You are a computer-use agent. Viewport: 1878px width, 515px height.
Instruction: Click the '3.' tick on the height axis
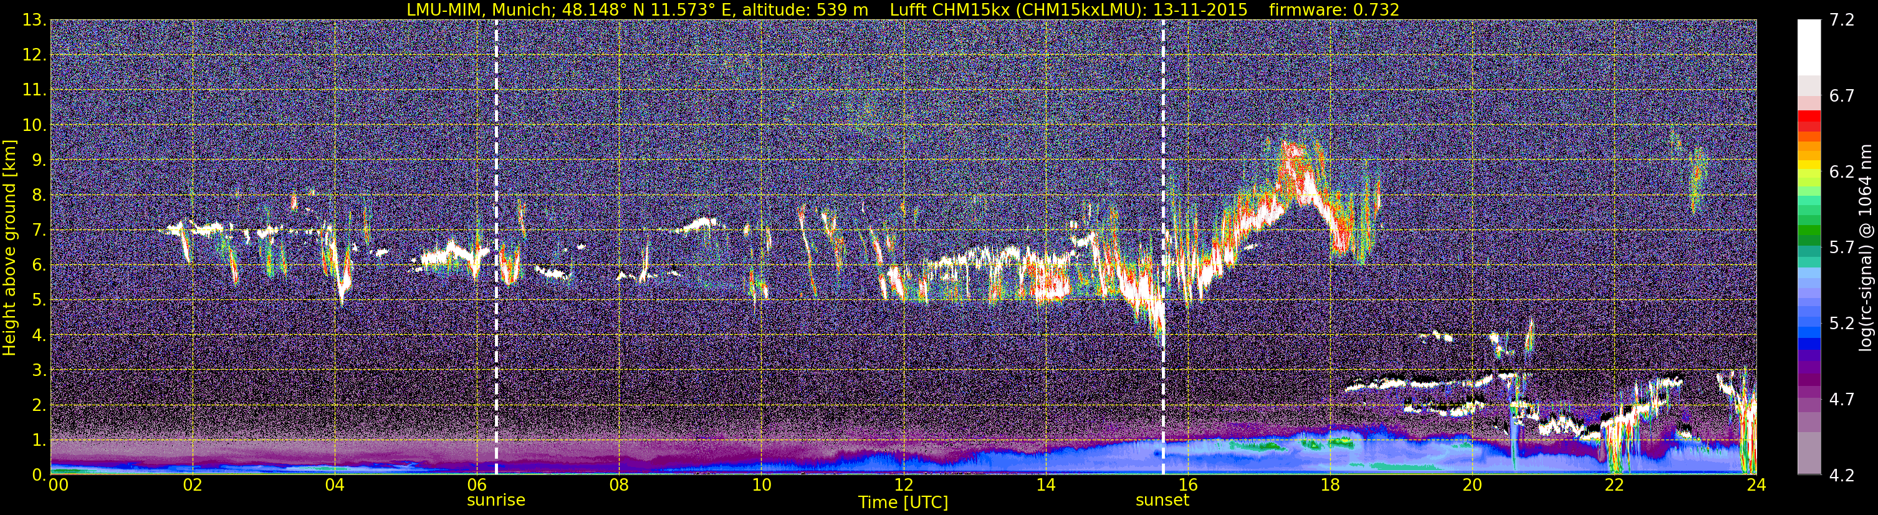[x=39, y=370]
